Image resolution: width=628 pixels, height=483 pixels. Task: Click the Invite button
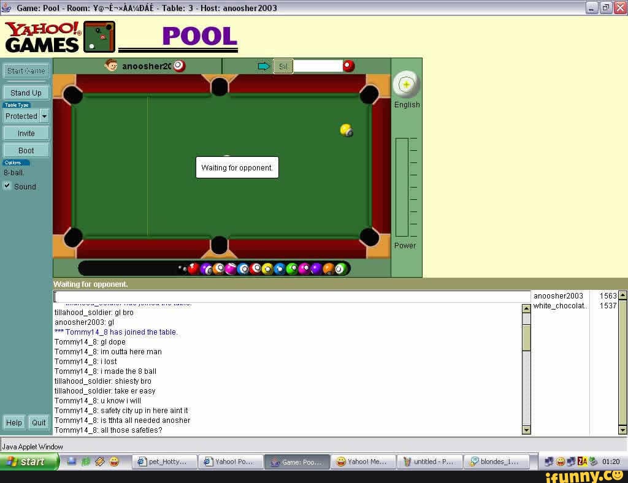point(26,133)
